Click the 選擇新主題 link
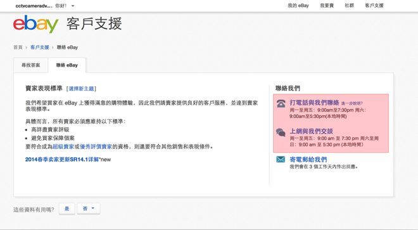The width and height of the screenshot is (418, 230). (x=81, y=89)
